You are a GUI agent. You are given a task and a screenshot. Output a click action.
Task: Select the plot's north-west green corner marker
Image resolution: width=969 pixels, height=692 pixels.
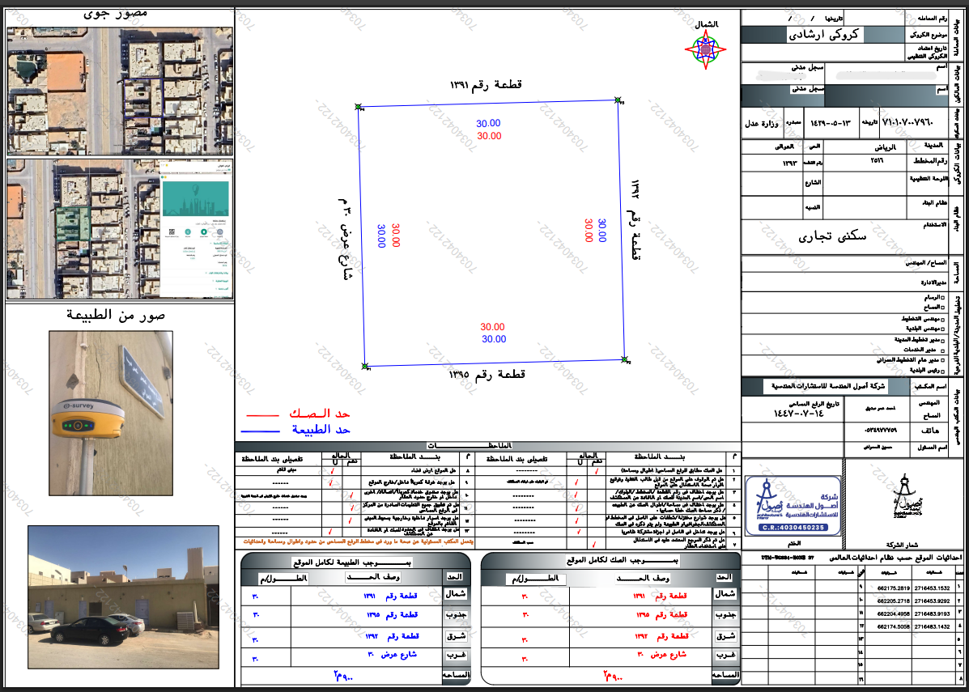tap(358, 107)
